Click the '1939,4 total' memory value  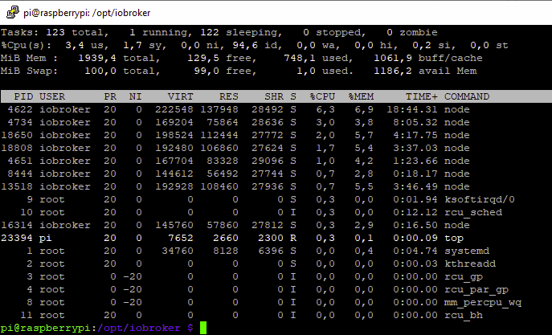[119, 58]
